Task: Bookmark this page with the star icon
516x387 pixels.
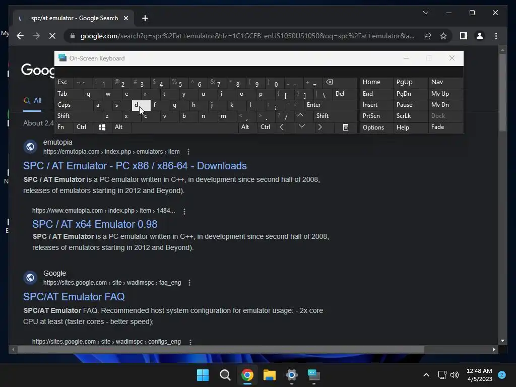Action: tap(443, 36)
